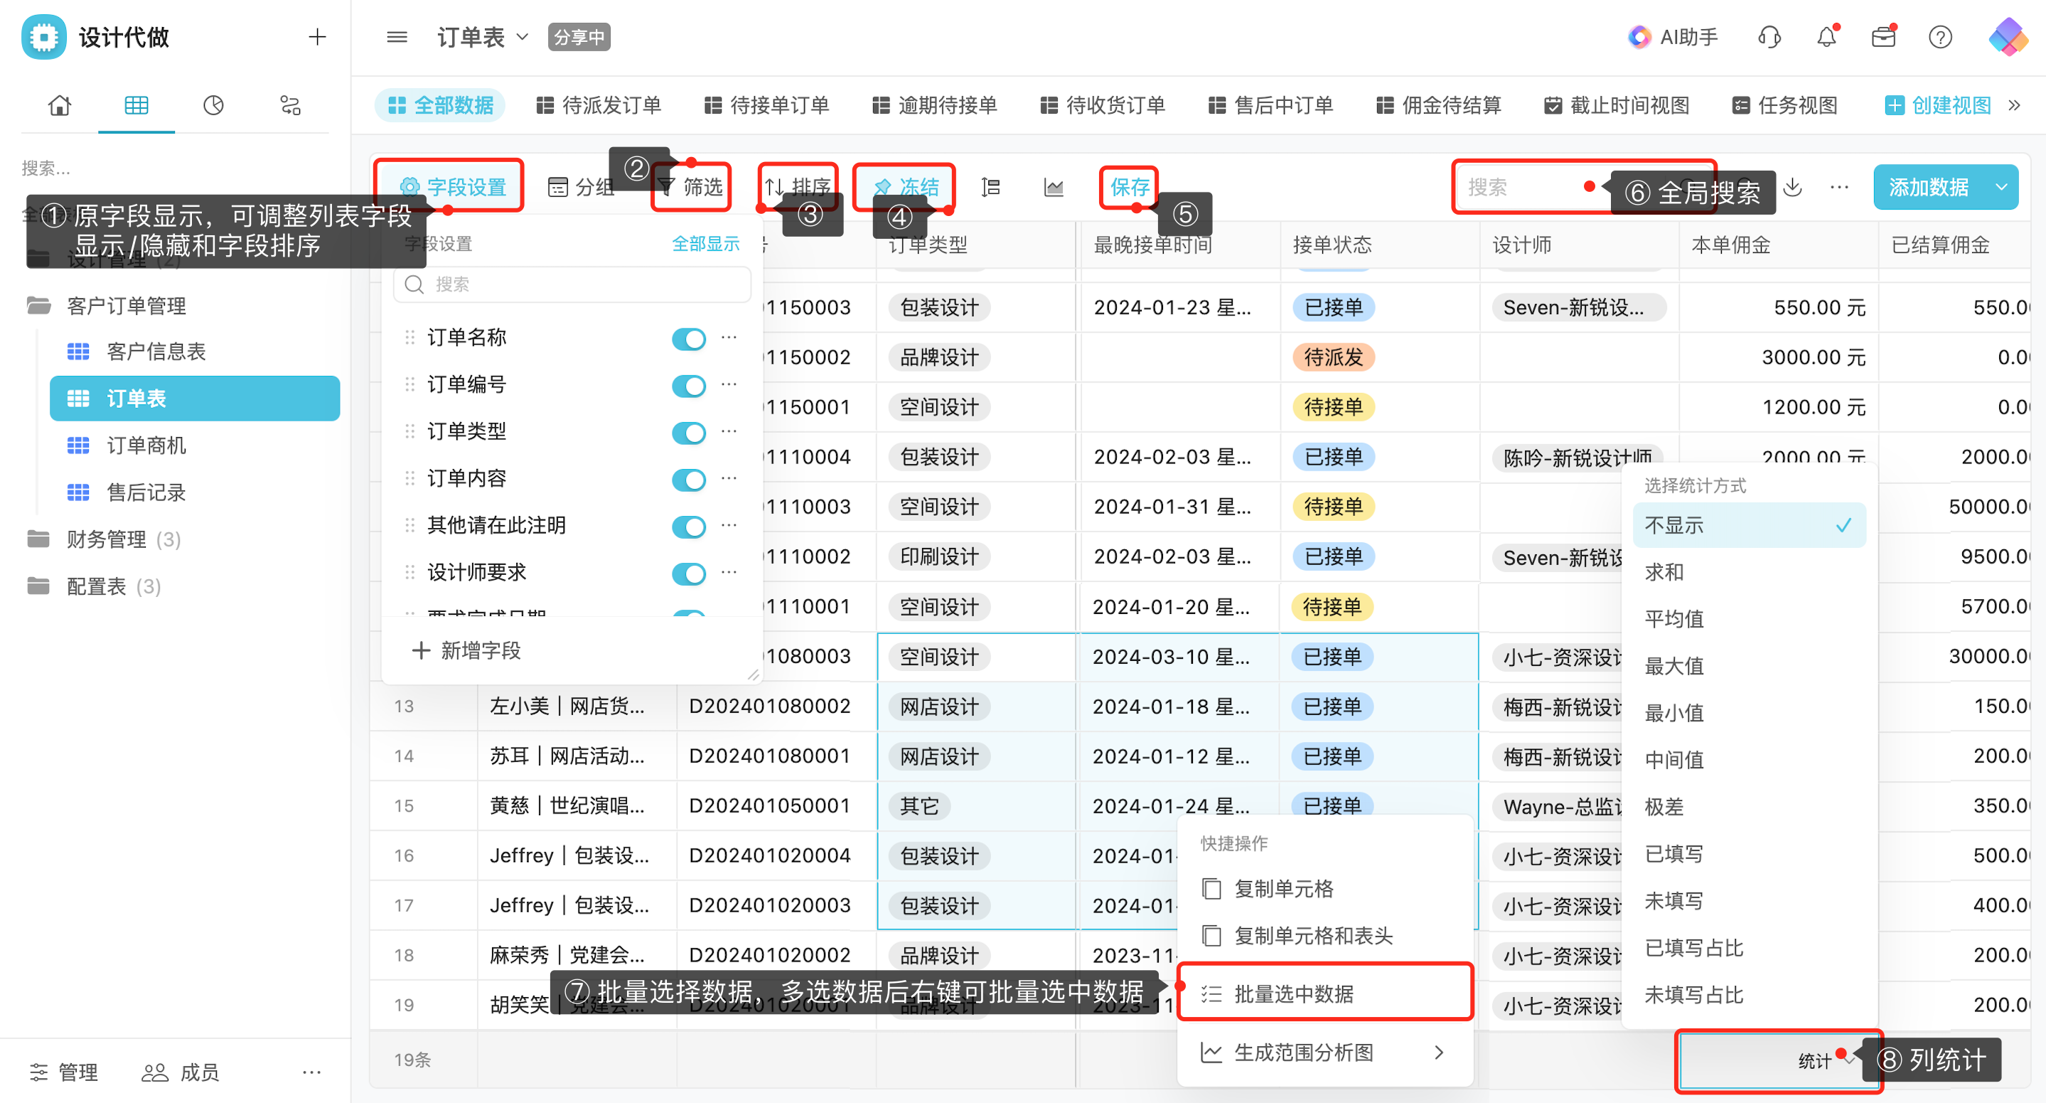Open the home icon in sidebar
This screenshot has height=1103, width=2046.
(60, 106)
